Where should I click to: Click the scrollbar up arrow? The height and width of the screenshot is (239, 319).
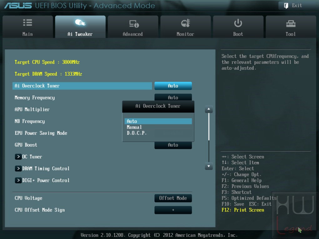tap(209, 109)
